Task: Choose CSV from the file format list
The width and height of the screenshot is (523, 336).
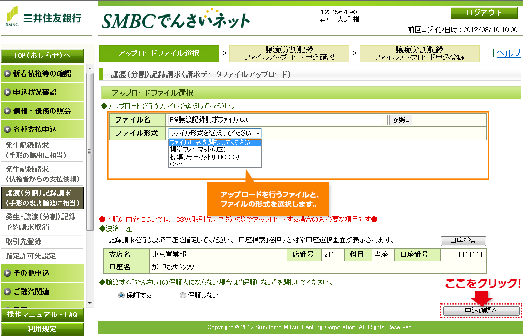Action: point(215,164)
